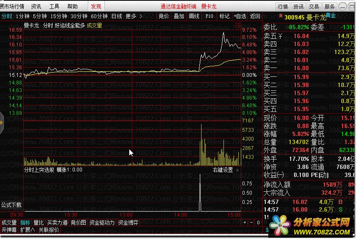Select the 竞价图 bottom tab

click(78, 223)
